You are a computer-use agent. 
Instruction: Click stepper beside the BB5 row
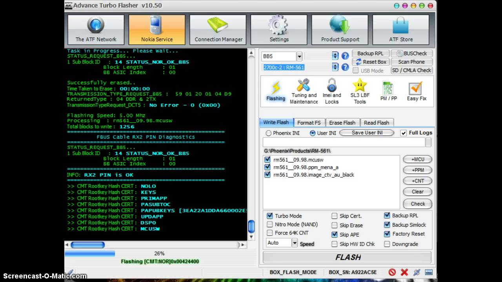point(335,56)
